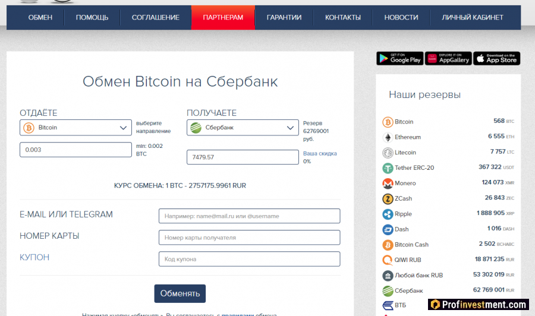The image size is (535, 316).
Task: Click the 1 888 905 XRP reserve value
Action: point(495,213)
